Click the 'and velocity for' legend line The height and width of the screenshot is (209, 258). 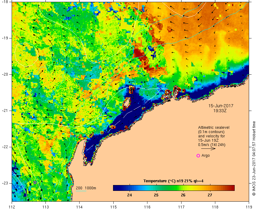point(211,136)
